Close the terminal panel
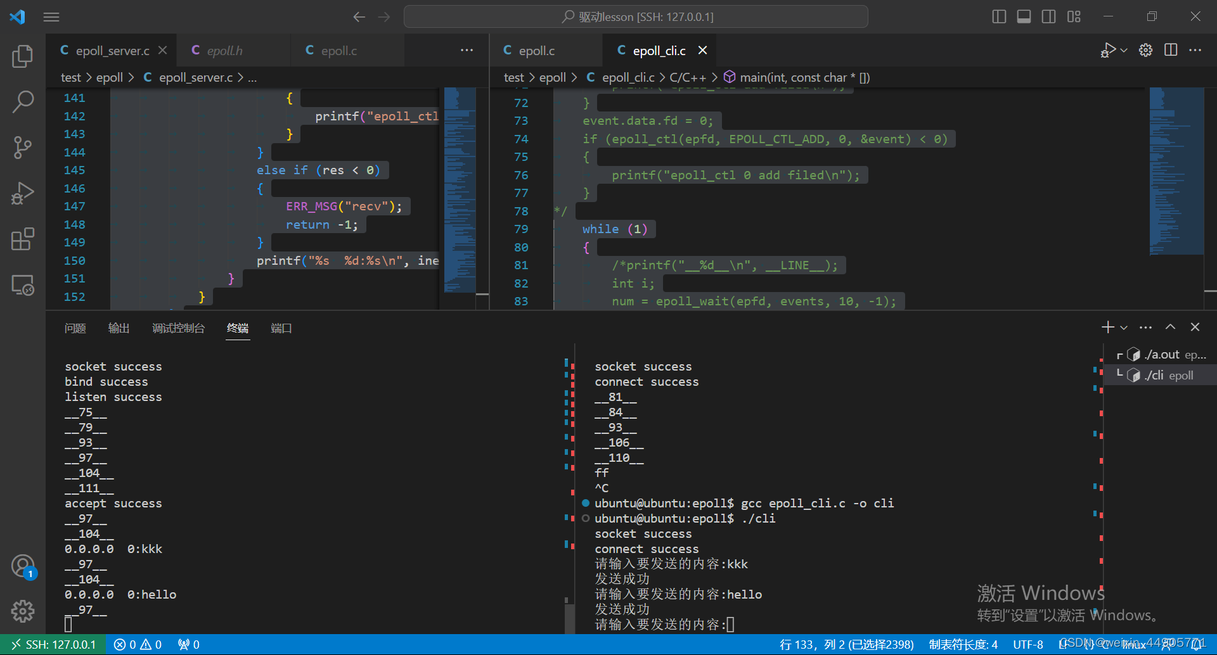1217x655 pixels. pyautogui.click(x=1195, y=327)
